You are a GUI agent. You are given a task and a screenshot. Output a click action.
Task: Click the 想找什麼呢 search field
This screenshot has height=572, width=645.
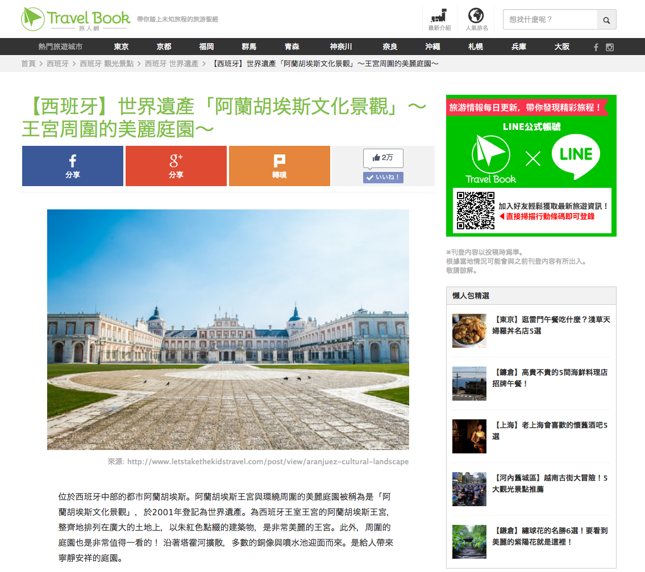[550, 20]
